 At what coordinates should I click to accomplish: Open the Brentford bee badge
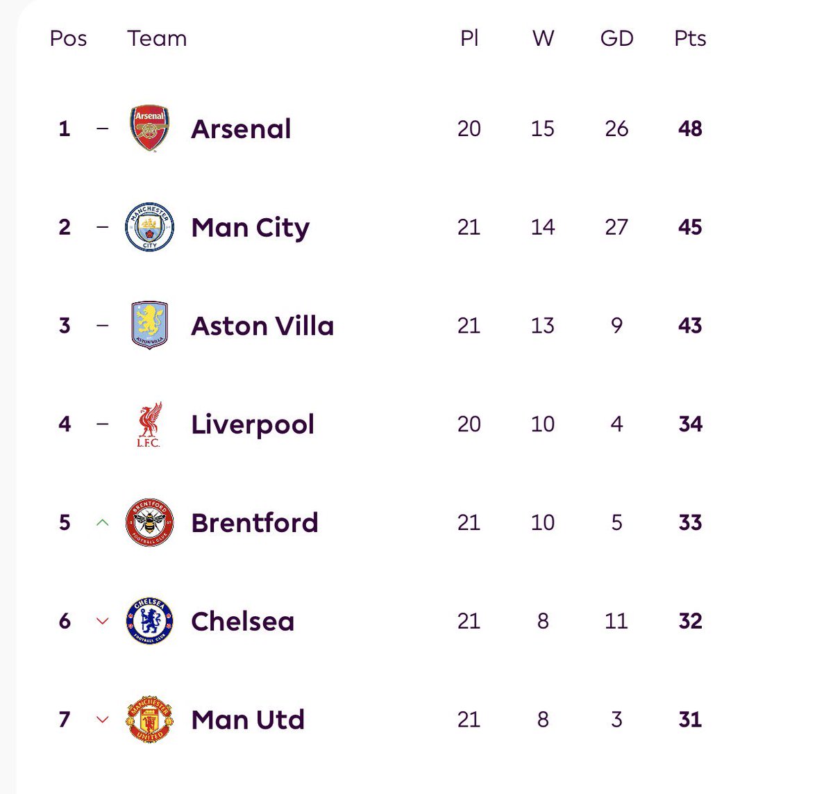pos(149,522)
